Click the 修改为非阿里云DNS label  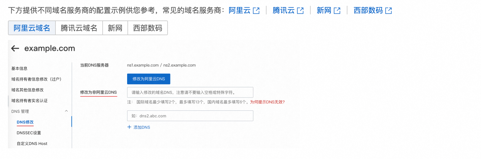(99, 92)
